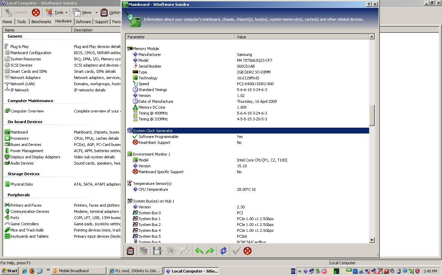Viewport: 442px width, 276px height.
Task: Click the green forward arrow icon
Action: pos(210,251)
